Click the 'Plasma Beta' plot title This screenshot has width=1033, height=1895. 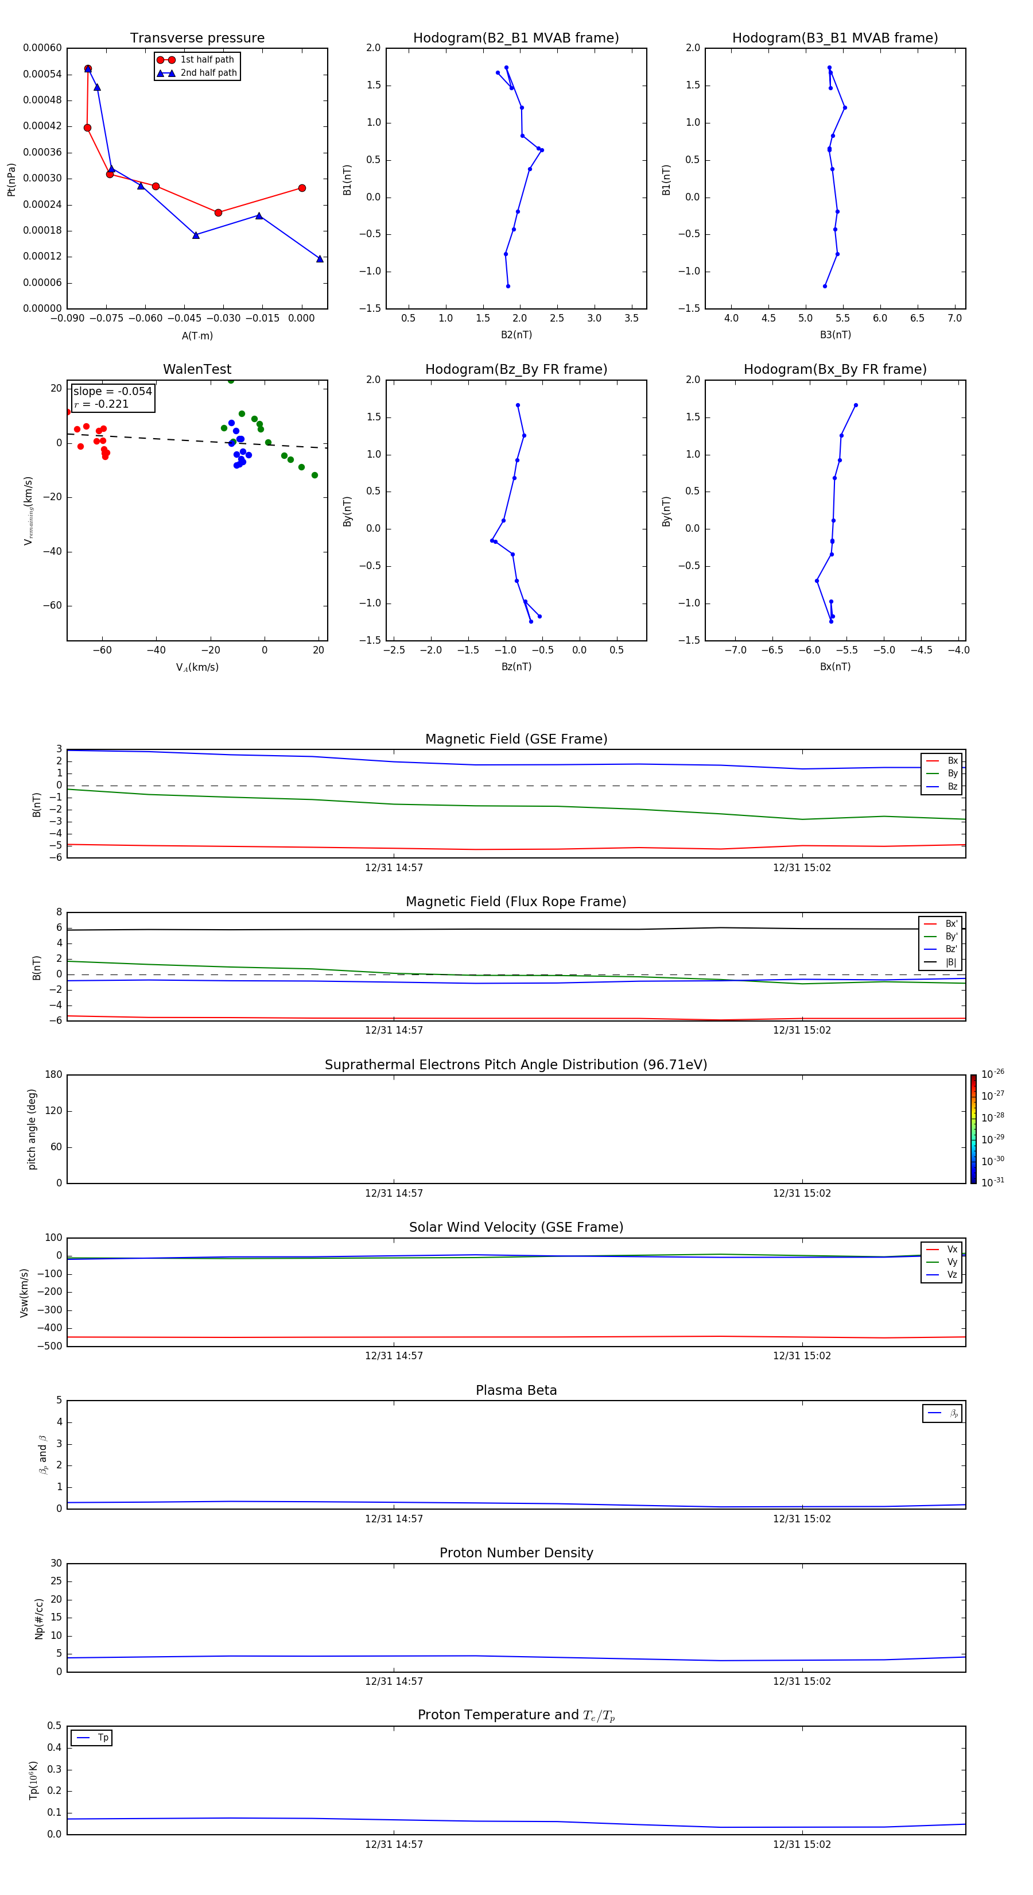click(x=516, y=1390)
